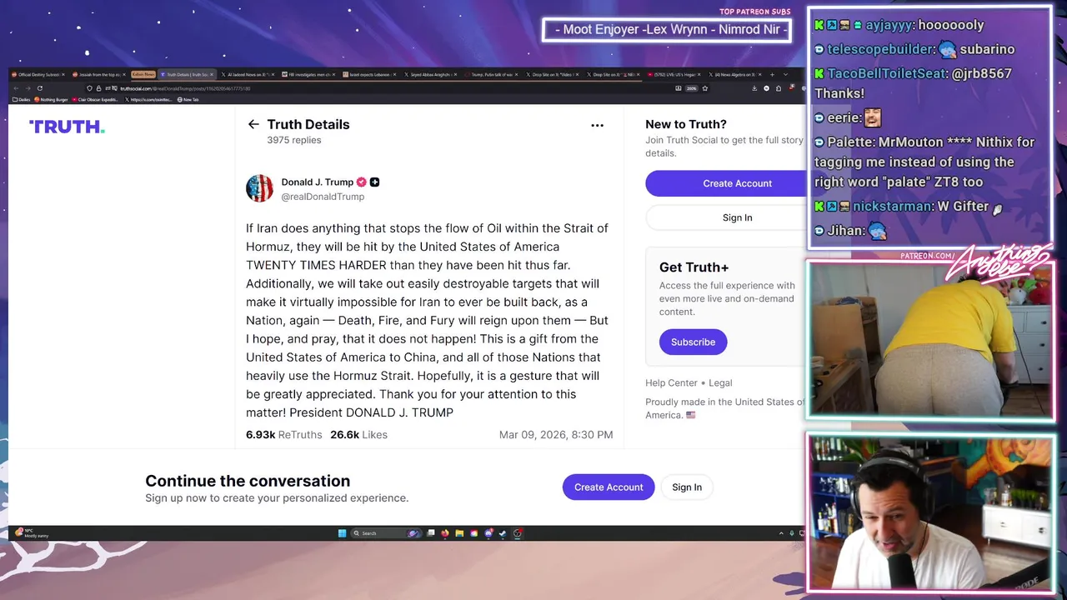Open Donald J. Trump's profile avatar
Screen dimensions: 1067x600
(x=259, y=188)
